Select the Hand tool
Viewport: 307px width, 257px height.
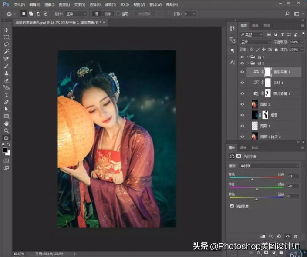(6, 123)
